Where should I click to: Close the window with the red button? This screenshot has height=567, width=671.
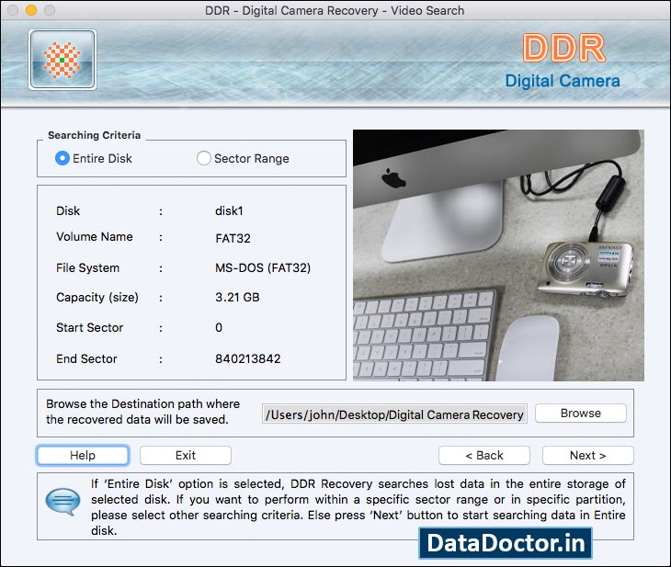pos(12,11)
